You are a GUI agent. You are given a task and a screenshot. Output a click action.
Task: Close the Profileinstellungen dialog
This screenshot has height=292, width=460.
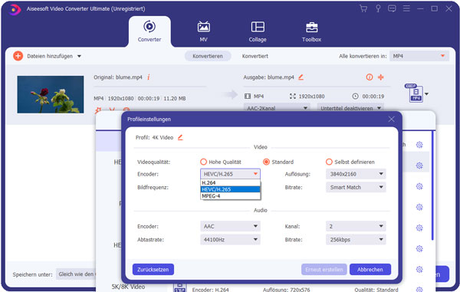(391, 119)
